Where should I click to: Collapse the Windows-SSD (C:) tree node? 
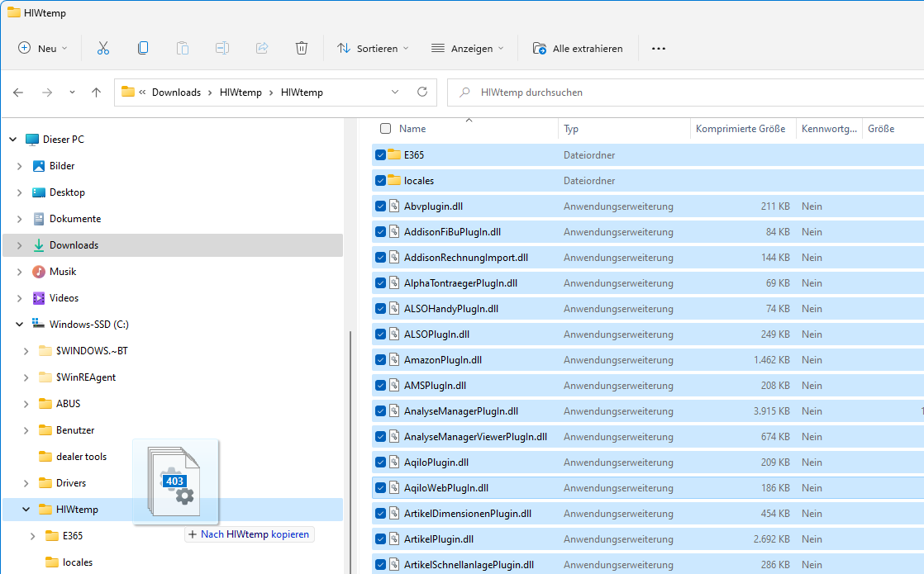(19, 325)
